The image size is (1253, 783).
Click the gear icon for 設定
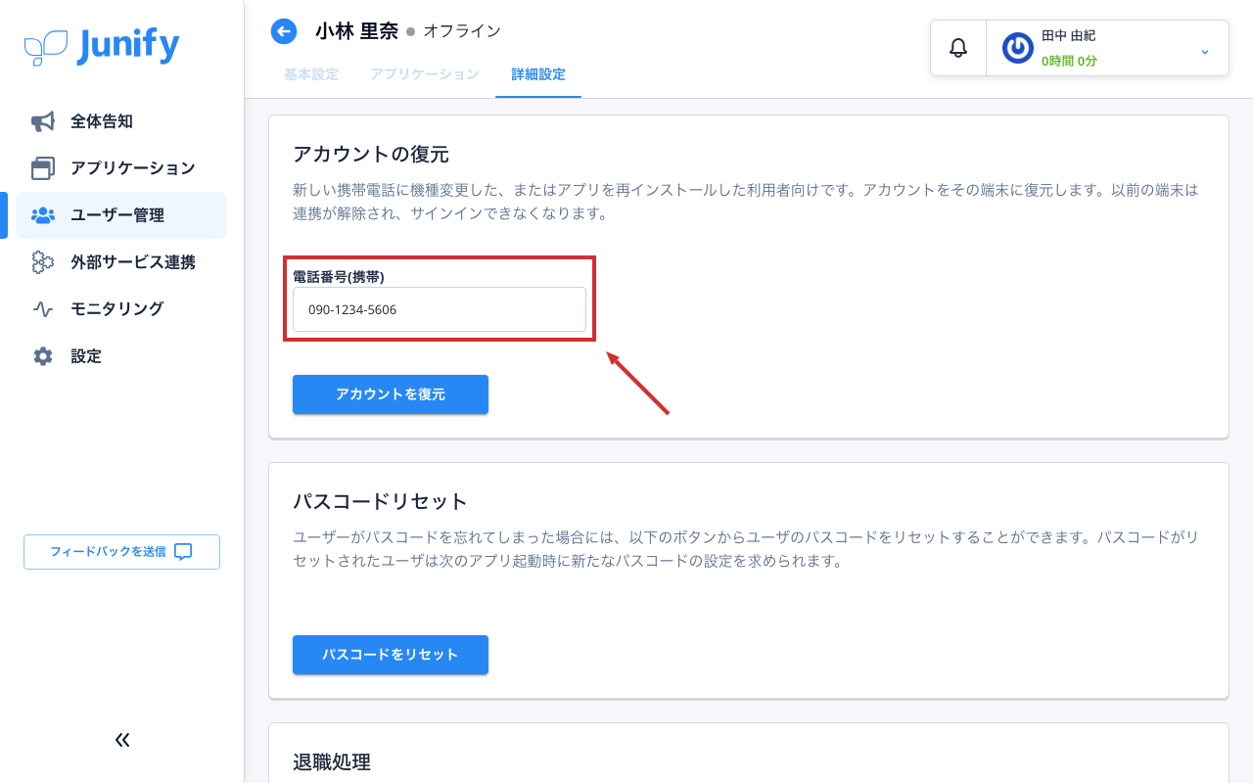[x=43, y=356]
